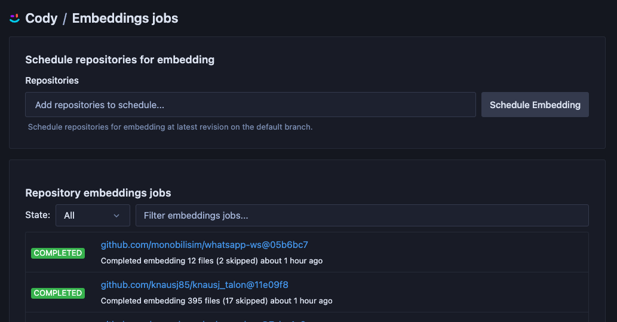Open the State dropdown set to All
The height and width of the screenshot is (322, 617).
pyautogui.click(x=93, y=215)
